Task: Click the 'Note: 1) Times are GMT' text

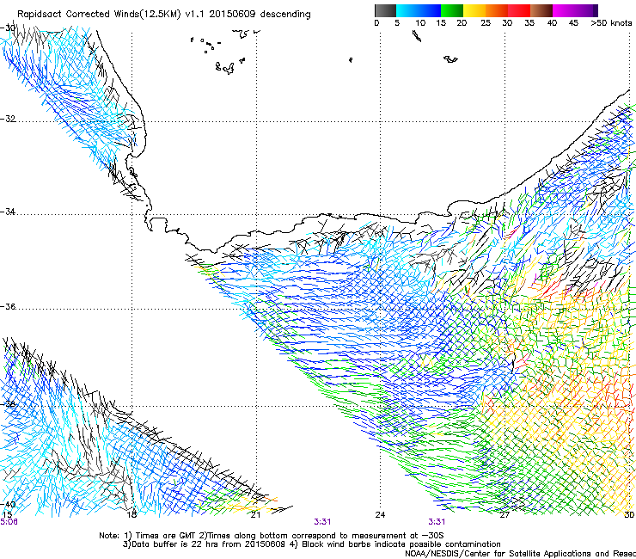Action: pos(148,536)
